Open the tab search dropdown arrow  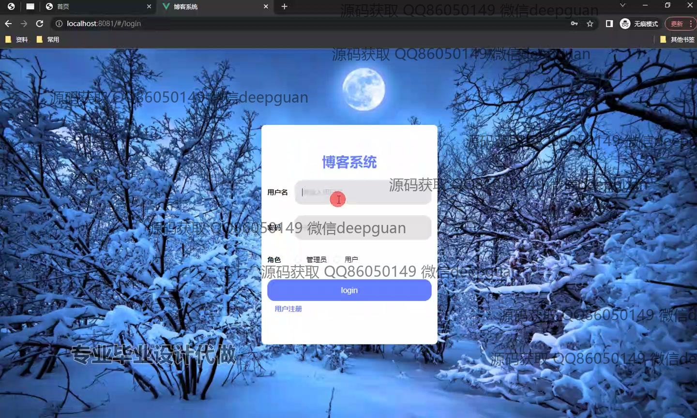623,5
